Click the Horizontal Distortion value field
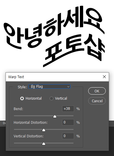The width and height of the screenshot is (114, 156). point(68,122)
